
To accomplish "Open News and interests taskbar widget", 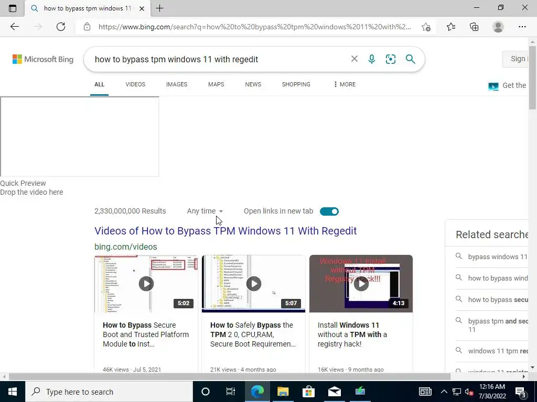I will tap(425, 392).
